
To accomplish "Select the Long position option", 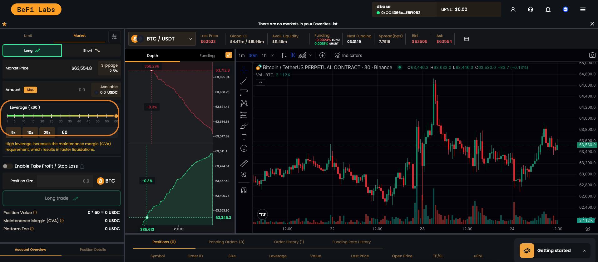I will (32, 50).
